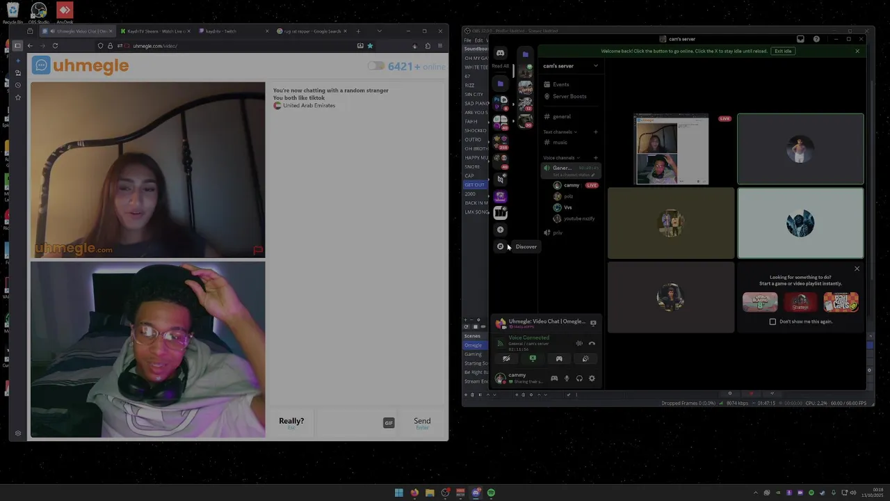890x501 pixels.
Task: Click Send button in chat
Action: pos(422,422)
